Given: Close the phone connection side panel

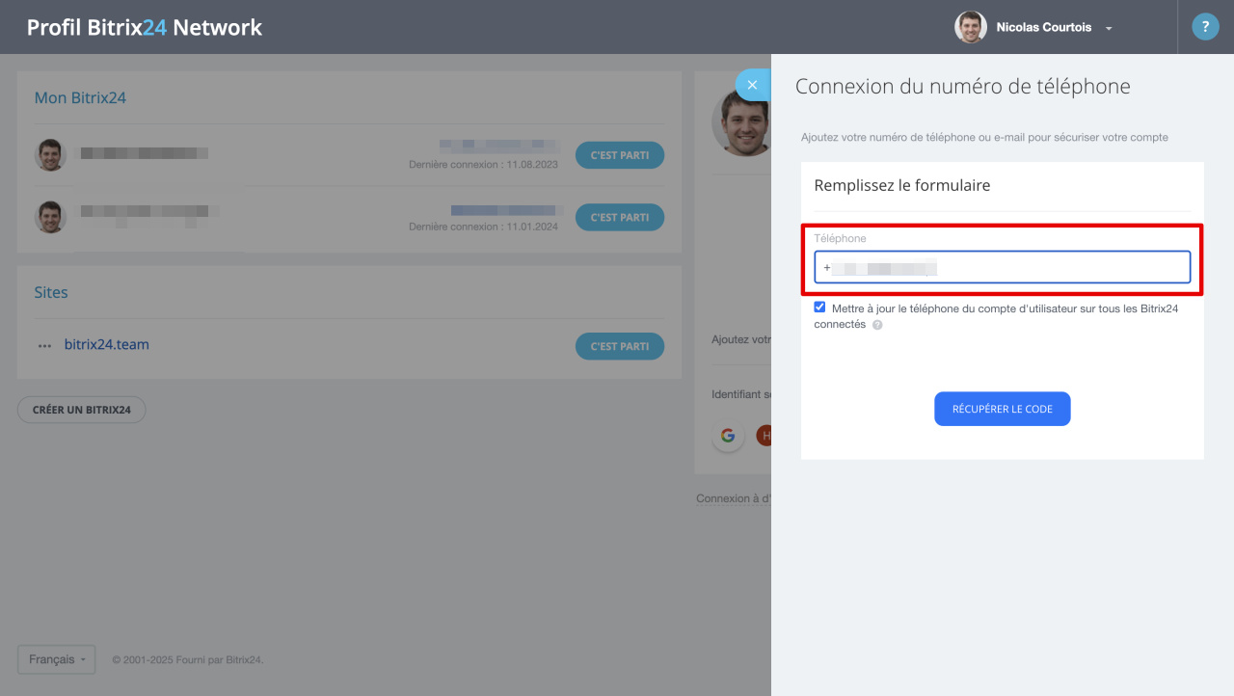Looking at the screenshot, I should tap(753, 85).
